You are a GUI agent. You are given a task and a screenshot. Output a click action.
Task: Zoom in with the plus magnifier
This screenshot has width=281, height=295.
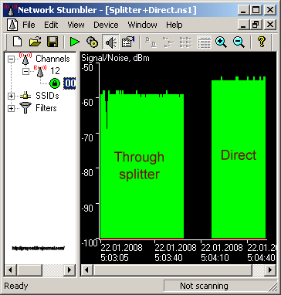(x=221, y=42)
